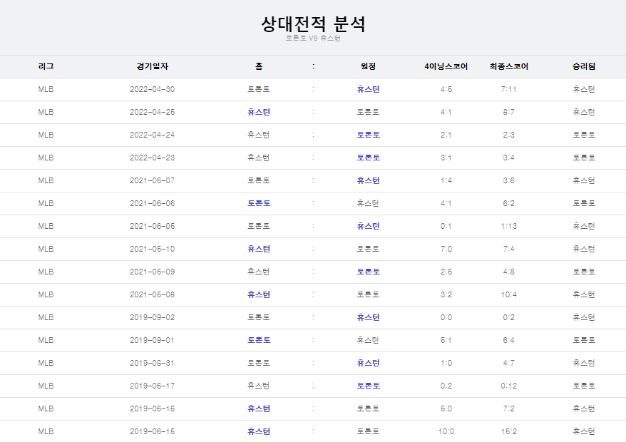Click final score 0:12
Image resolution: width=626 pixels, height=442 pixels.
[508, 386]
